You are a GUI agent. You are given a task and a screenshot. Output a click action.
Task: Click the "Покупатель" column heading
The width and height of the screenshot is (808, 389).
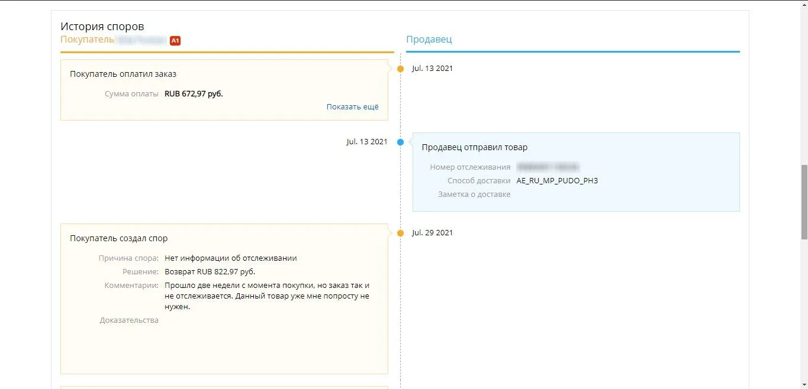(x=87, y=40)
